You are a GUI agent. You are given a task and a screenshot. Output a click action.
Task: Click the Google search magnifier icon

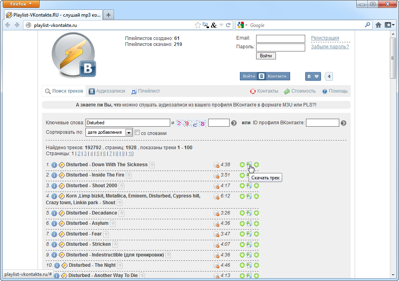(x=367, y=25)
